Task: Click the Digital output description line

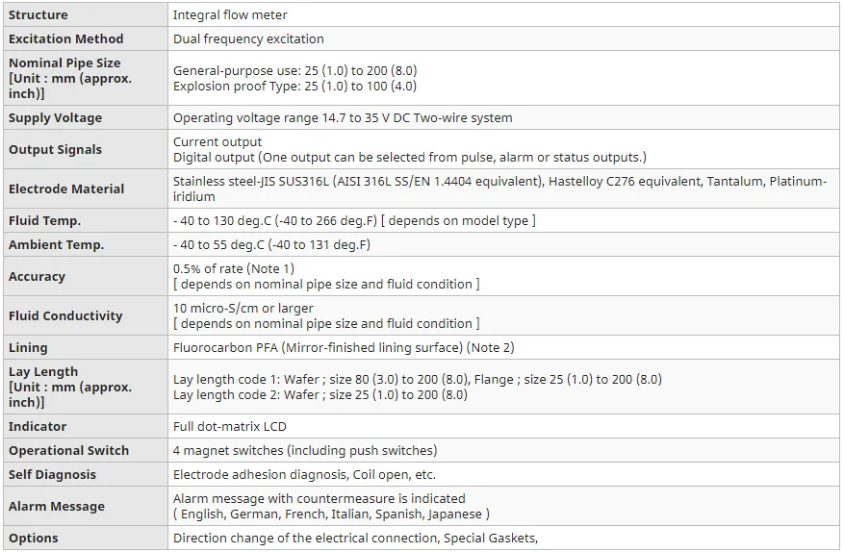Action: (410, 157)
